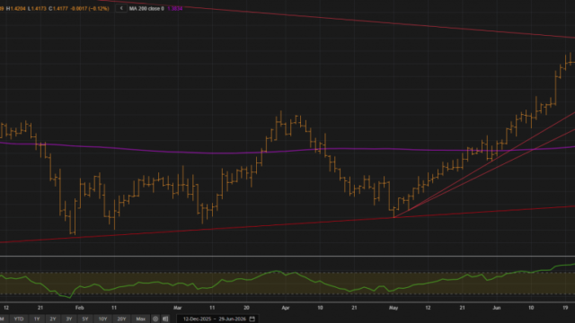
Task: Click the Mar label on the time axis
Action: [178, 308]
